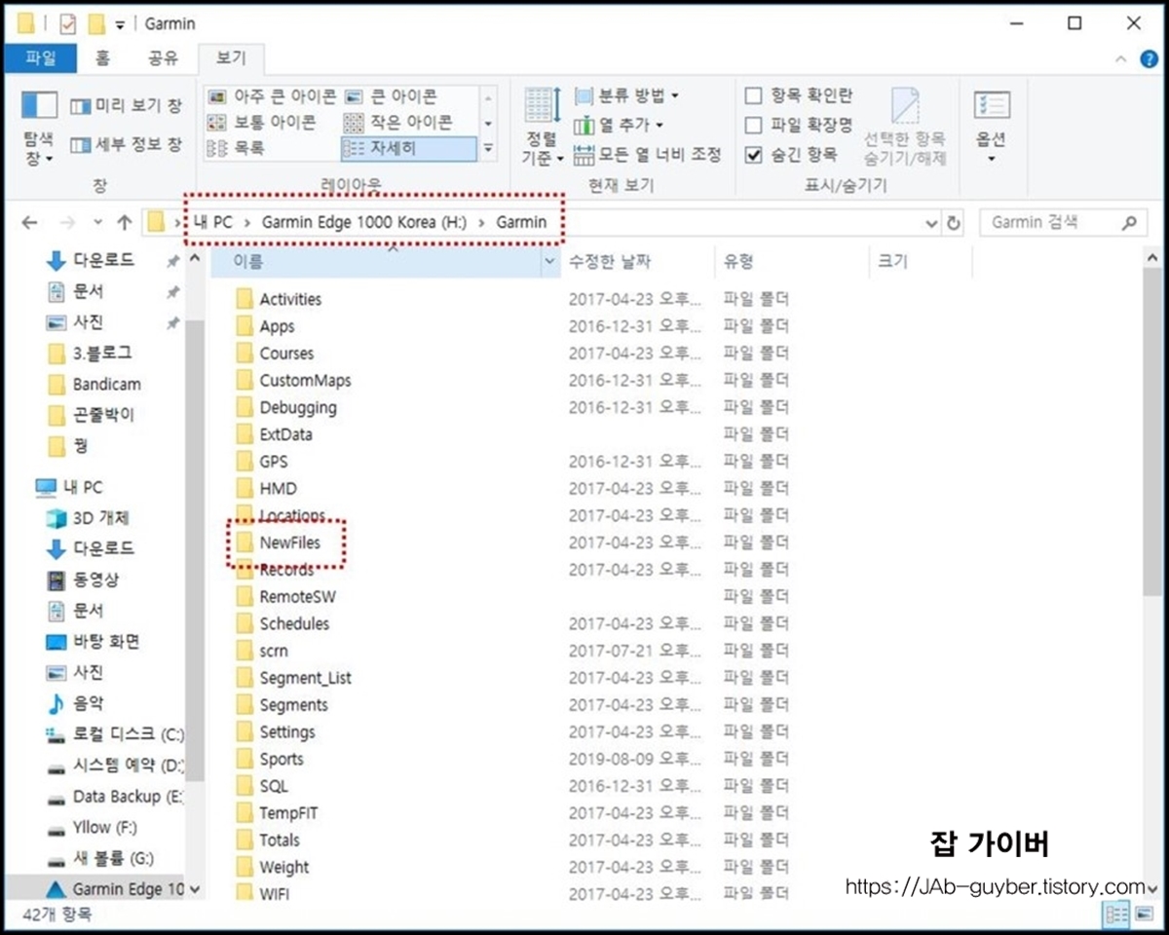1169x935 pixels.
Task: Uncheck 숨긴 항목 checkbox
Action: 753,154
